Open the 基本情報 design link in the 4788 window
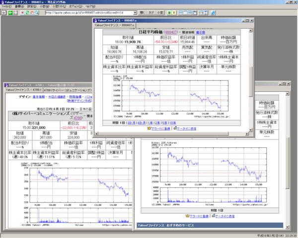The image size is (298, 238). coord(39,97)
